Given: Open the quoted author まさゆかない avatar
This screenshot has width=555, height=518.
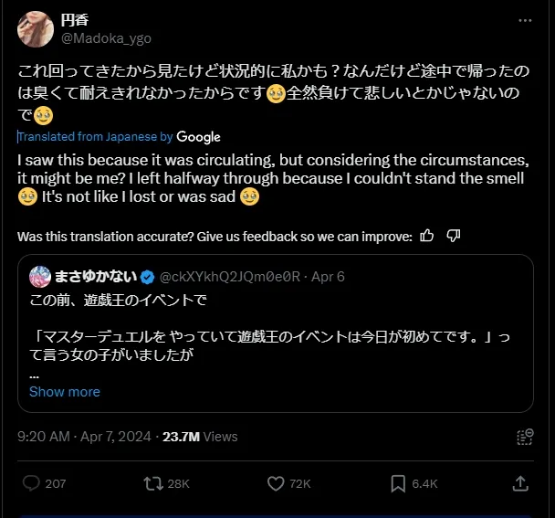Looking at the screenshot, I should point(40,276).
